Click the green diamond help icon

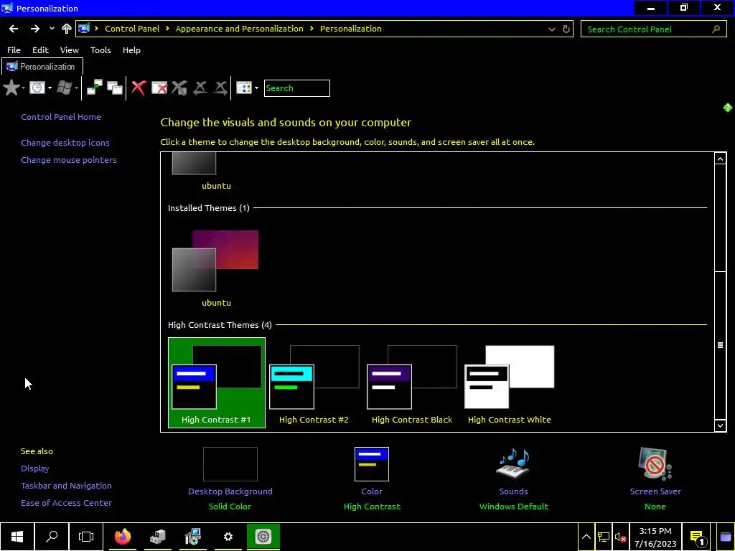click(x=728, y=108)
